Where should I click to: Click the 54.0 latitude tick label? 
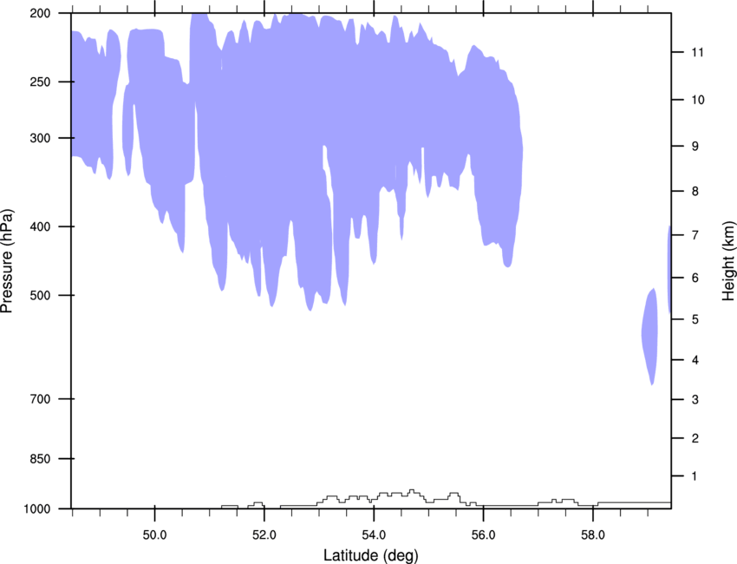[x=374, y=535]
